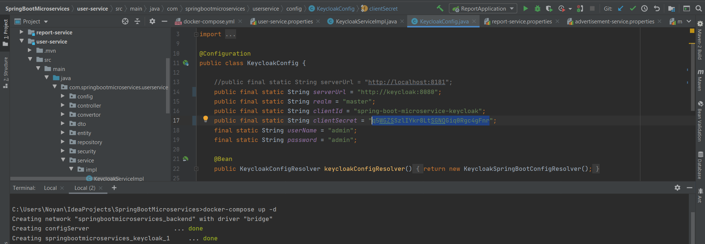Open http://localhost:8181 link in comment
Image resolution: width=705 pixels, height=244 pixels.
point(406,82)
